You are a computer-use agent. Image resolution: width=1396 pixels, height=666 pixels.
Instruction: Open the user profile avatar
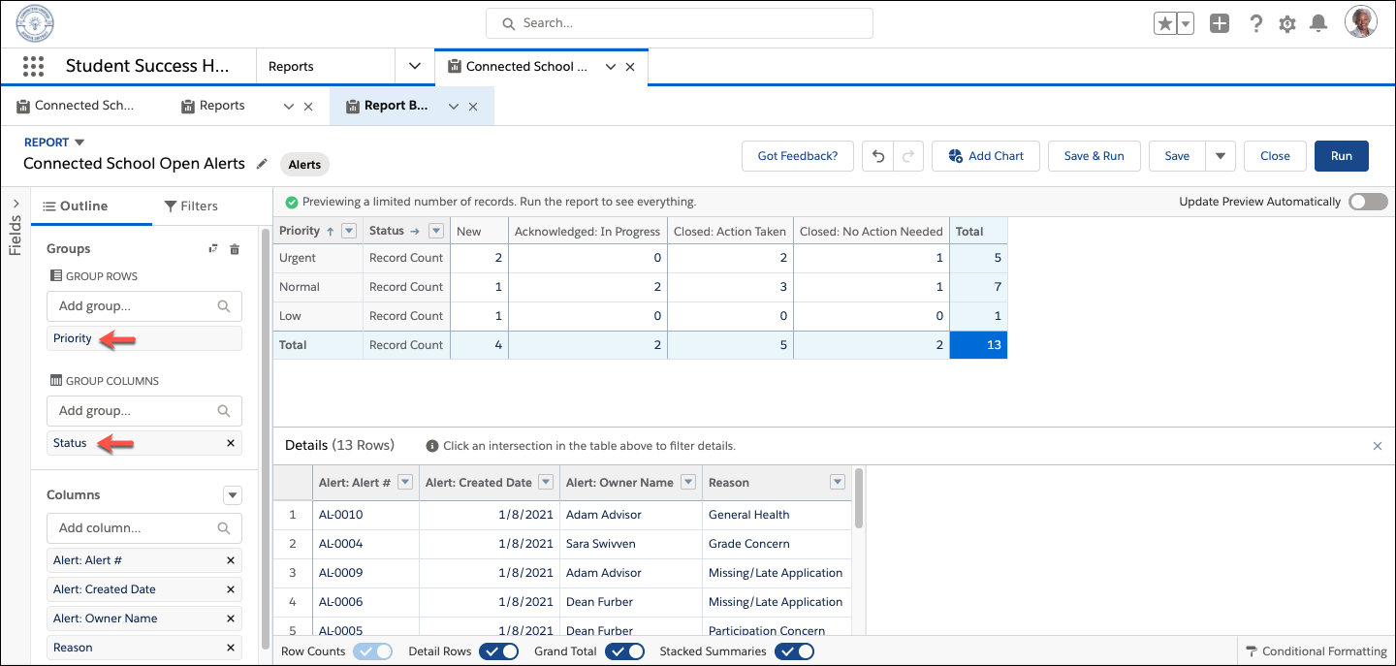click(1361, 22)
